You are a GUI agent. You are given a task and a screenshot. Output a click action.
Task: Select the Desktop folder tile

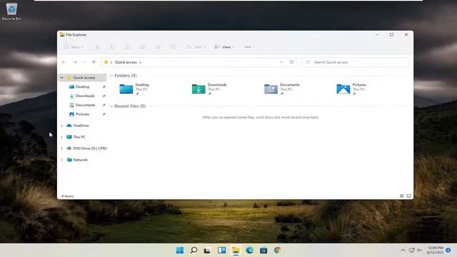(136, 89)
